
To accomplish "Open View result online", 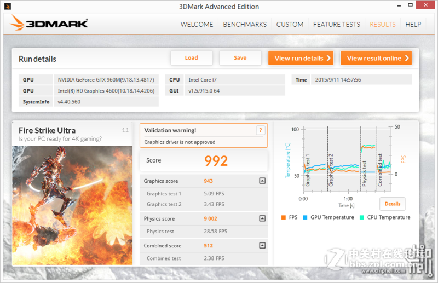I will click(x=376, y=58).
